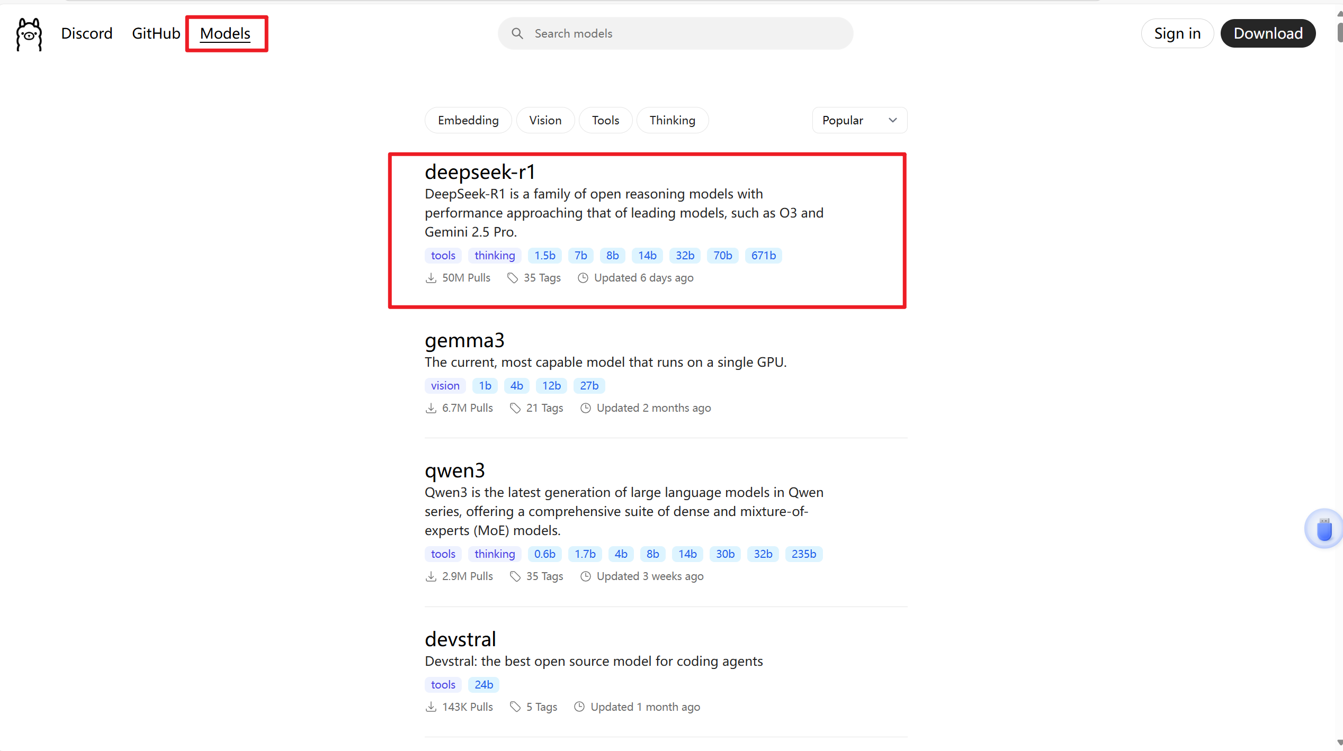Open the qwen3 model page
Image resolution: width=1343 pixels, height=751 pixels.
(454, 470)
